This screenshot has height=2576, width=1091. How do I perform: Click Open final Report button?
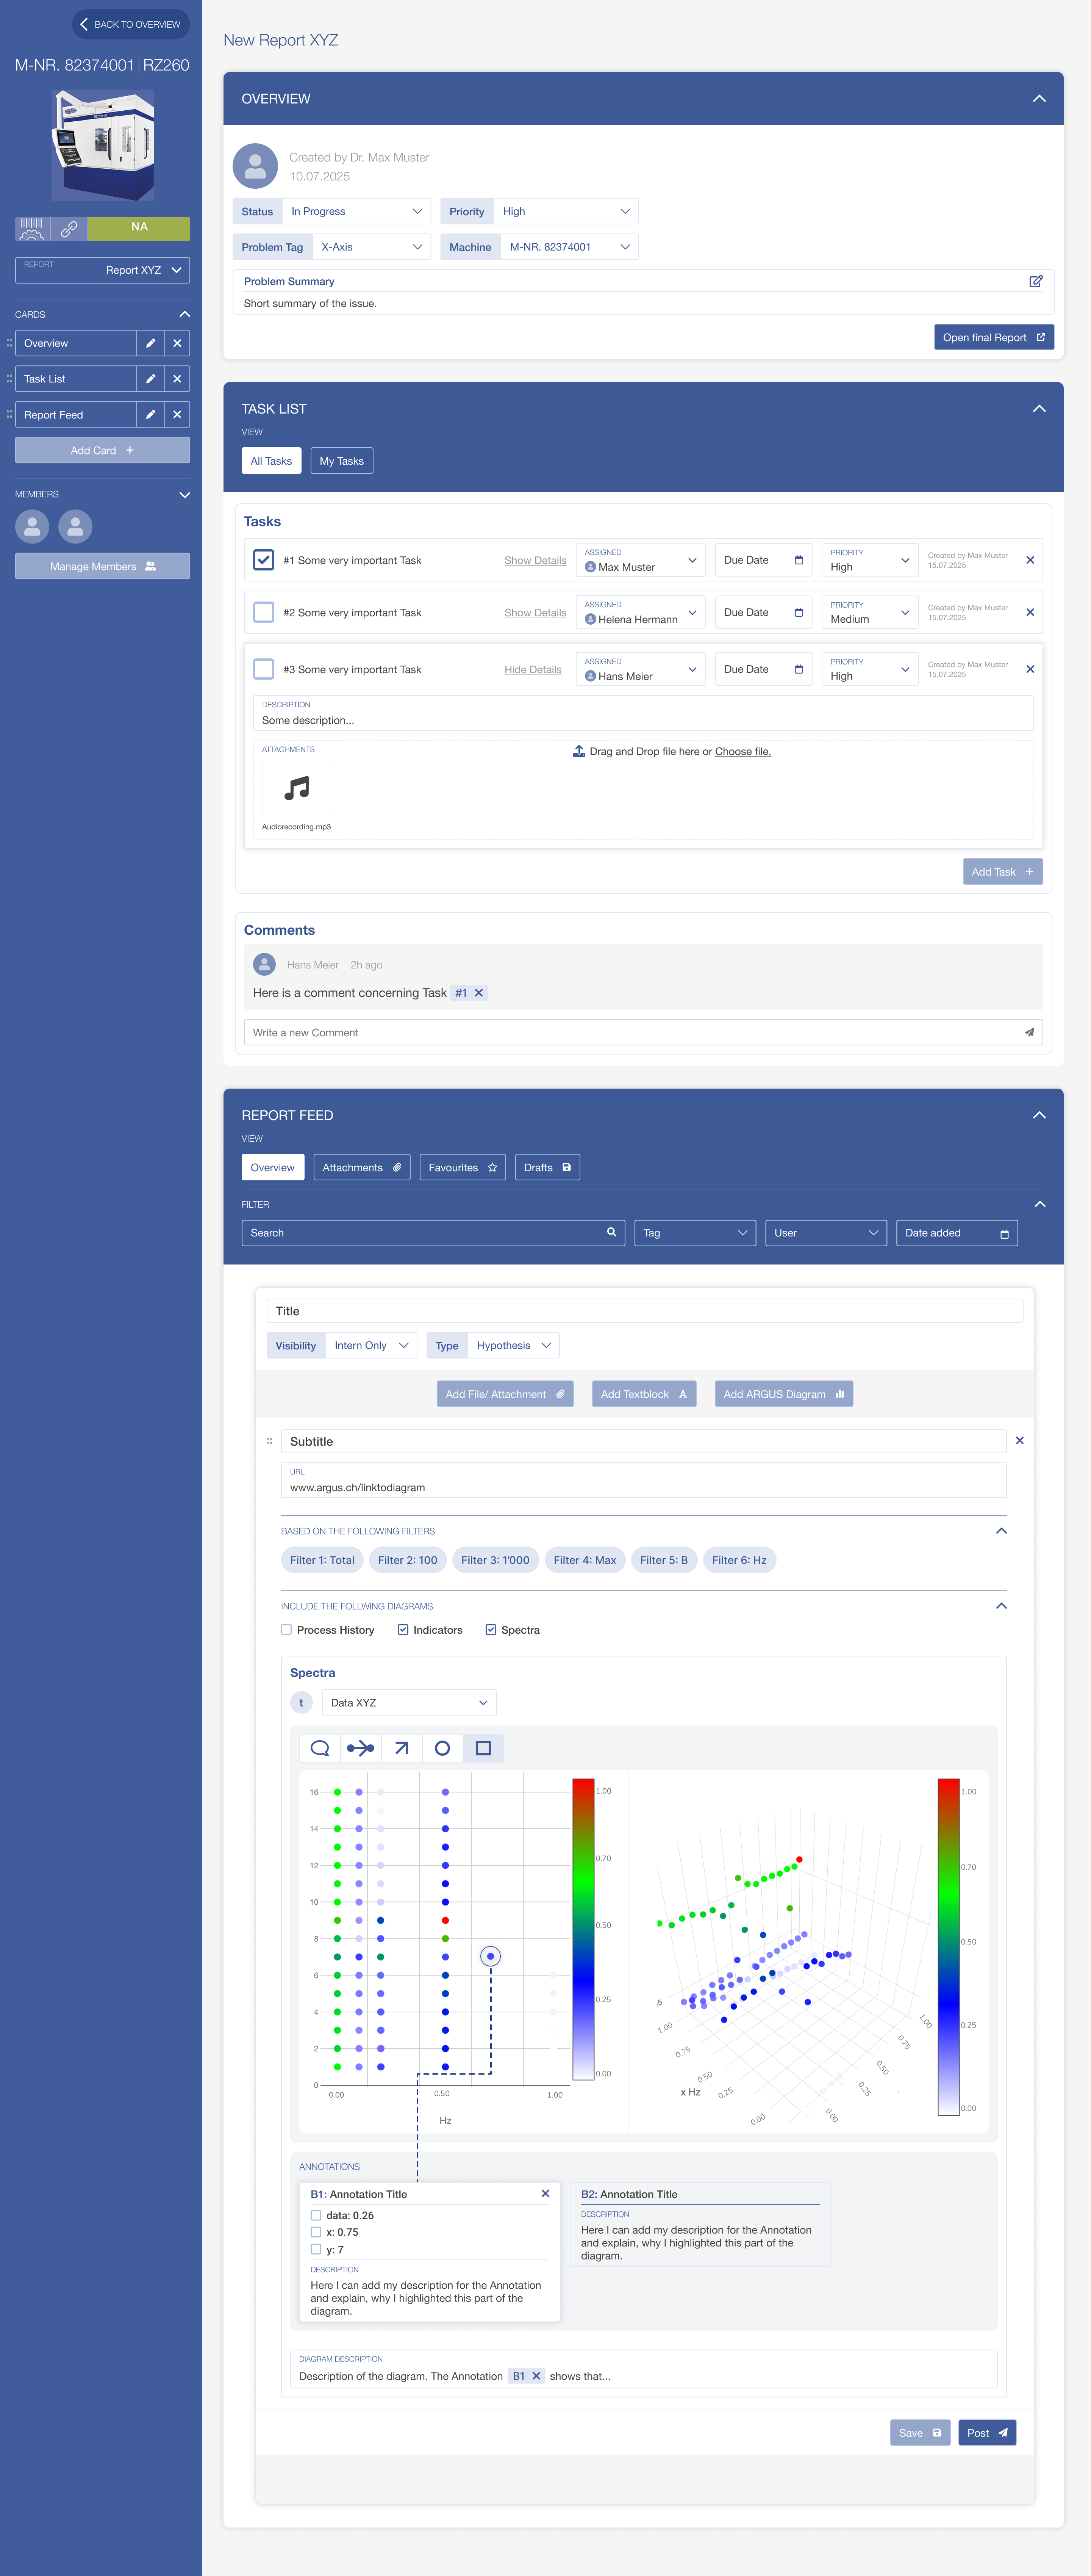994,337
